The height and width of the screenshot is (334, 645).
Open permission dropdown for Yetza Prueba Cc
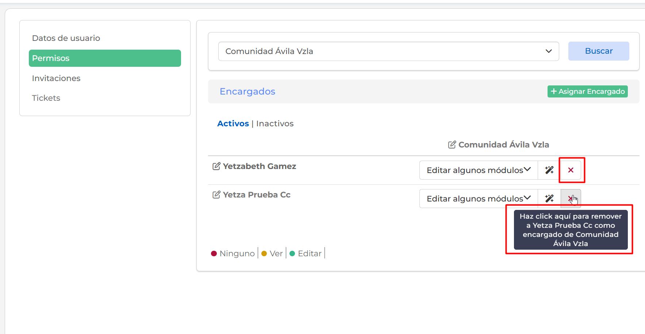pos(479,199)
